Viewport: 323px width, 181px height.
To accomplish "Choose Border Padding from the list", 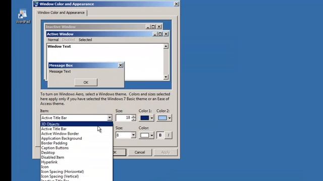I will click(77, 143).
